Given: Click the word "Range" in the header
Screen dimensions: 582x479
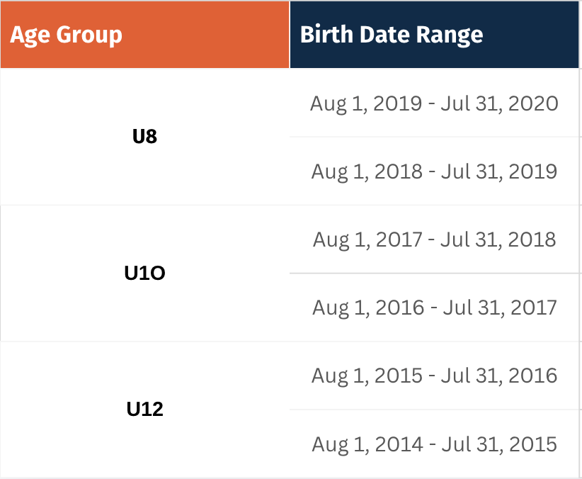Looking at the screenshot, I should click(450, 35).
